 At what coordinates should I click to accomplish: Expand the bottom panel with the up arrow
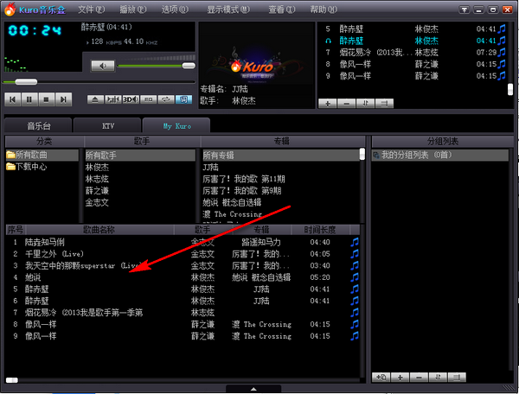tap(253, 389)
